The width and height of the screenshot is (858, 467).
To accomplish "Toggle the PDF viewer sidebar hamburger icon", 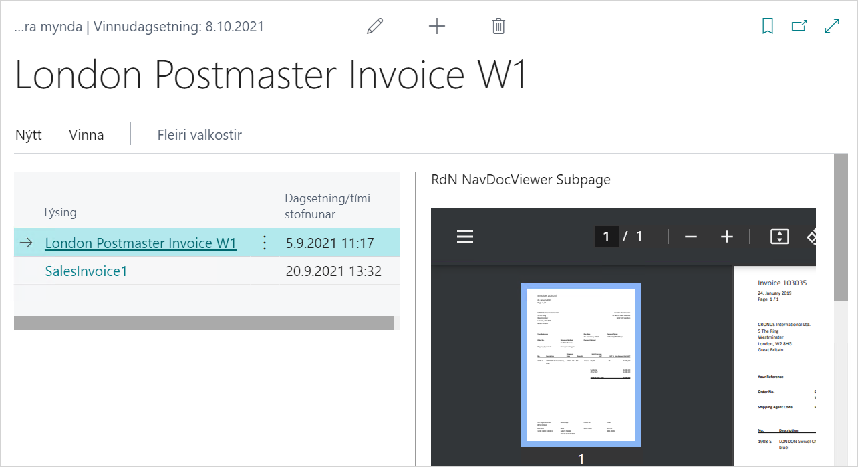I will (x=465, y=237).
